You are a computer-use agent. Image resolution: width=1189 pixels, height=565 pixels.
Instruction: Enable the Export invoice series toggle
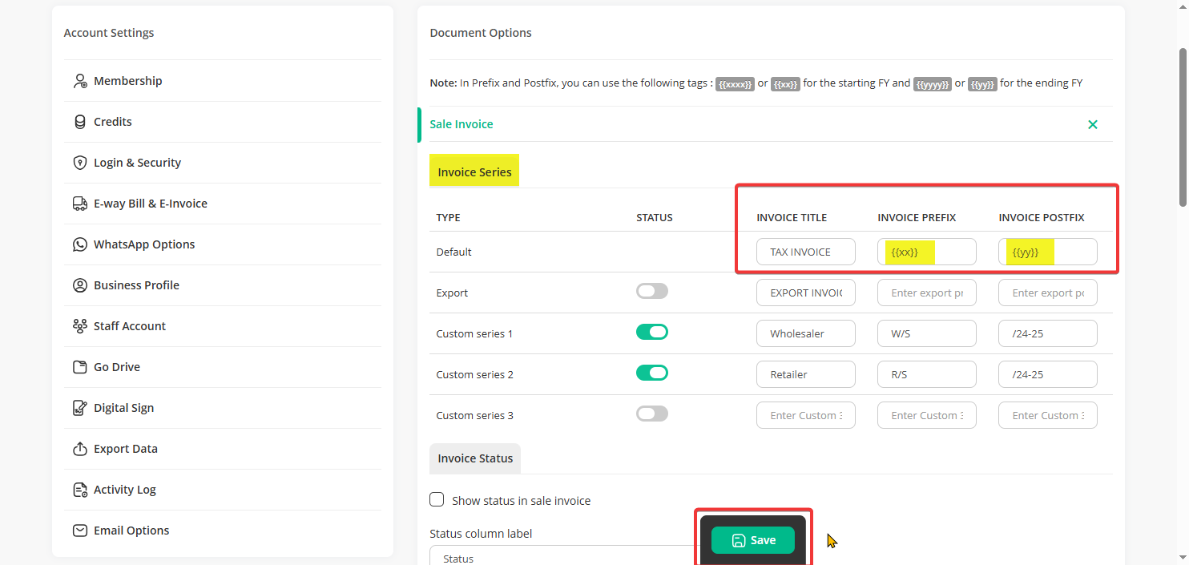pos(651,292)
